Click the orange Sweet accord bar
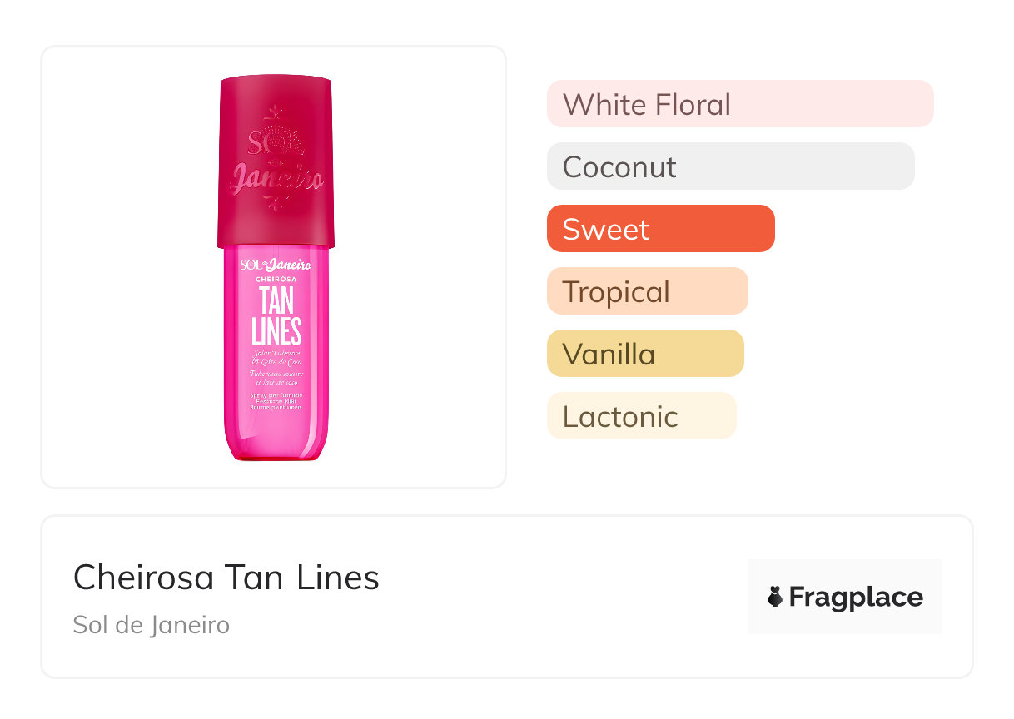 (660, 229)
